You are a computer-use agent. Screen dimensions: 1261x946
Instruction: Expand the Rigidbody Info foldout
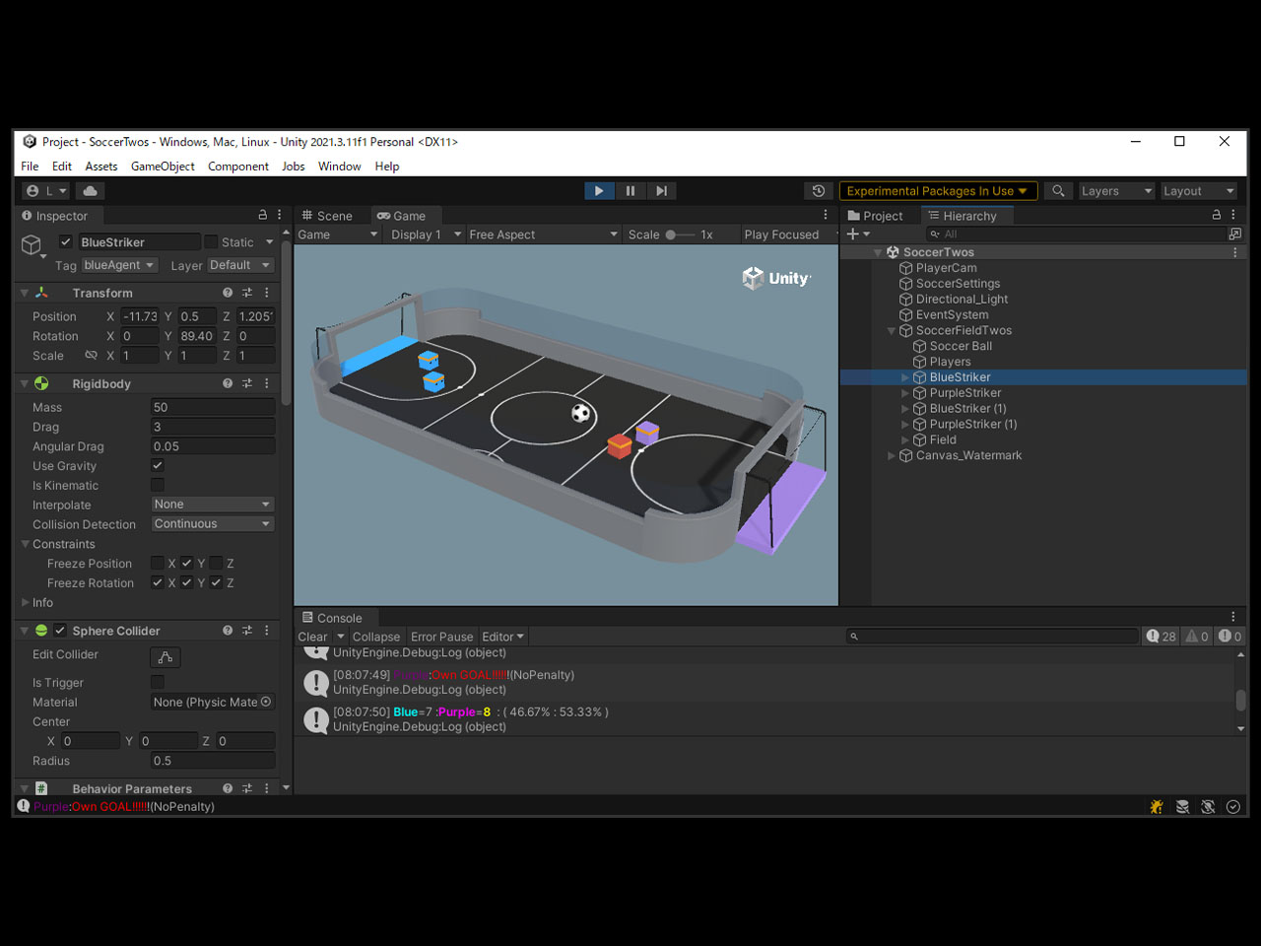(x=25, y=602)
